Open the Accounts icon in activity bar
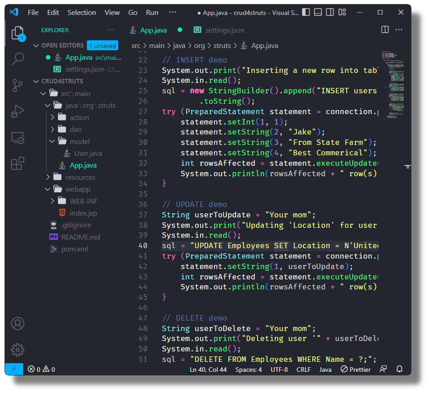Image resolution: width=430 pixels, height=394 pixels. click(18, 323)
